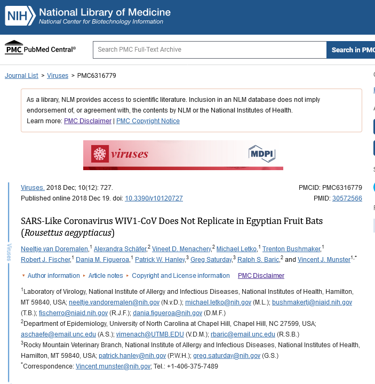Click the NIH logo icon
The image size is (375, 384).
[x=20, y=16]
